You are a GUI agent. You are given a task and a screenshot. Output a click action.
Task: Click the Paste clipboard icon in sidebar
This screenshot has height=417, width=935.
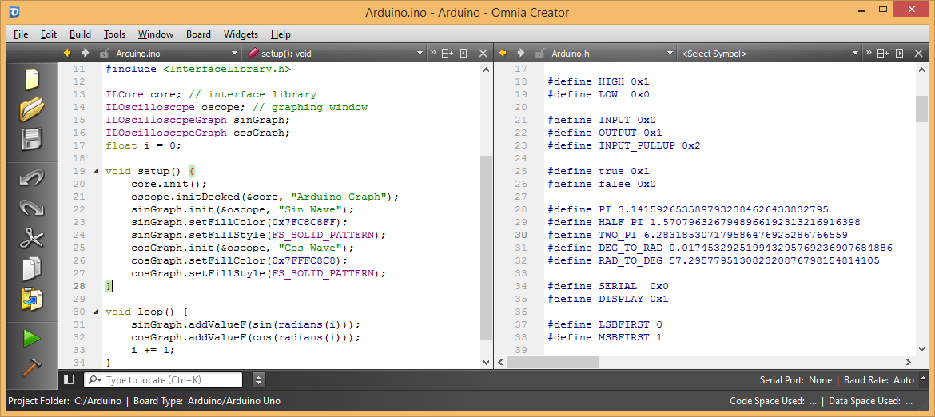32,299
